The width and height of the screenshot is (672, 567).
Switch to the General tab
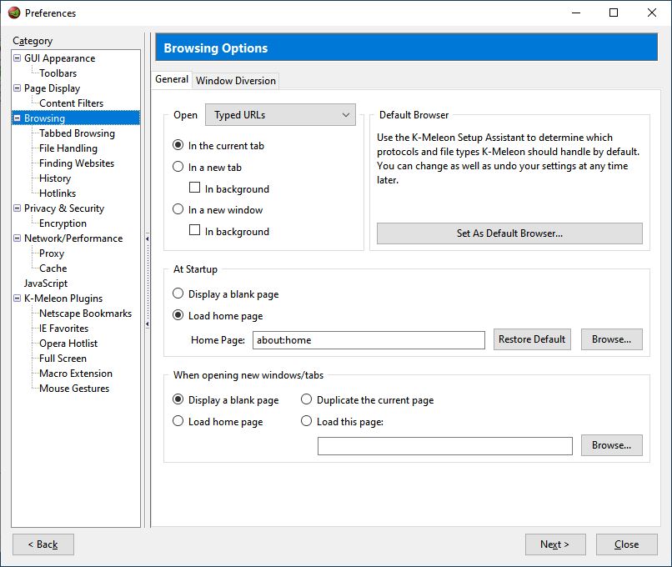(172, 79)
